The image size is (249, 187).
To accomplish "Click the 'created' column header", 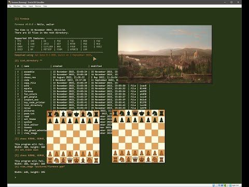I will (58, 66).
